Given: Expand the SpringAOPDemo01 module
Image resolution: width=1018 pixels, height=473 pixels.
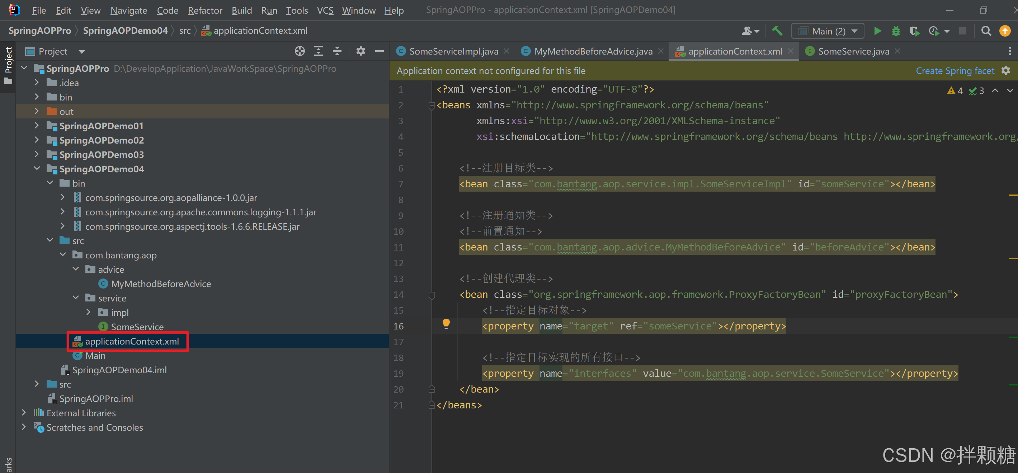Looking at the screenshot, I should tap(37, 126).
